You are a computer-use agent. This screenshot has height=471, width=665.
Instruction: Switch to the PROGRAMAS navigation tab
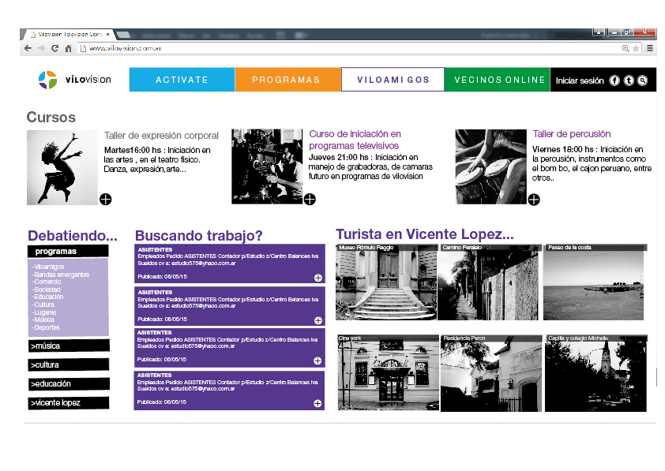tap(286, 80)
